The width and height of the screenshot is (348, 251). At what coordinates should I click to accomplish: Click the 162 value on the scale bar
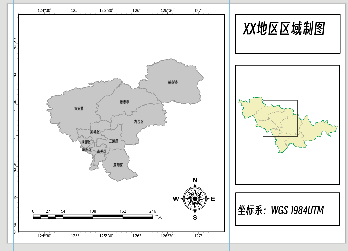(x=123, y=211)
